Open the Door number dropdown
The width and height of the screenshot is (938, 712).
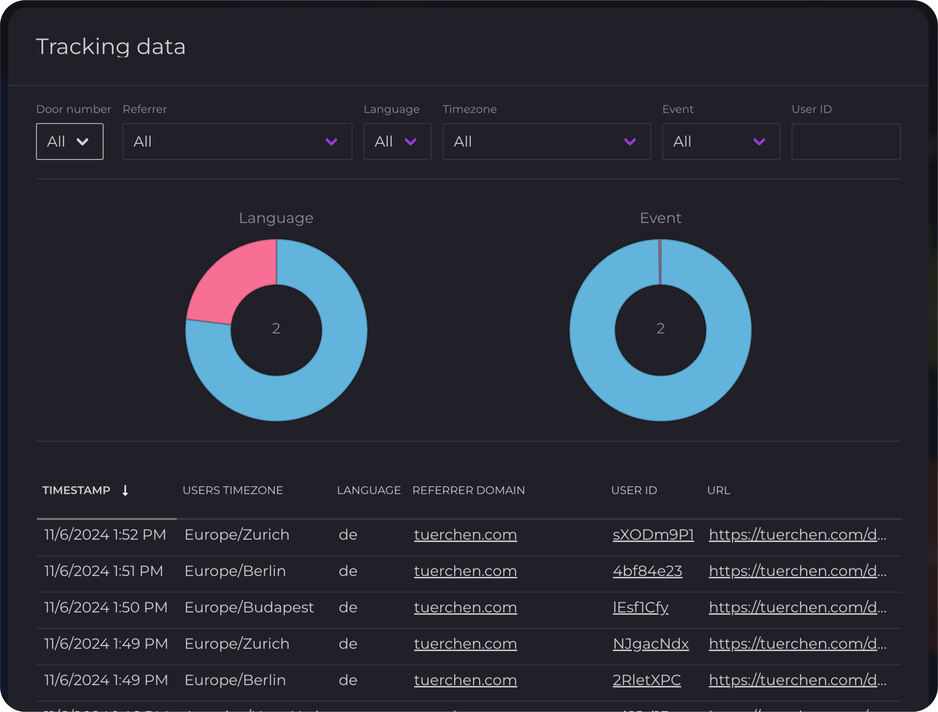(x=69, y=141)
